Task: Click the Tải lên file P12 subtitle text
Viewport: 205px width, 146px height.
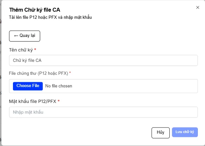Action: tap(51, 17)
